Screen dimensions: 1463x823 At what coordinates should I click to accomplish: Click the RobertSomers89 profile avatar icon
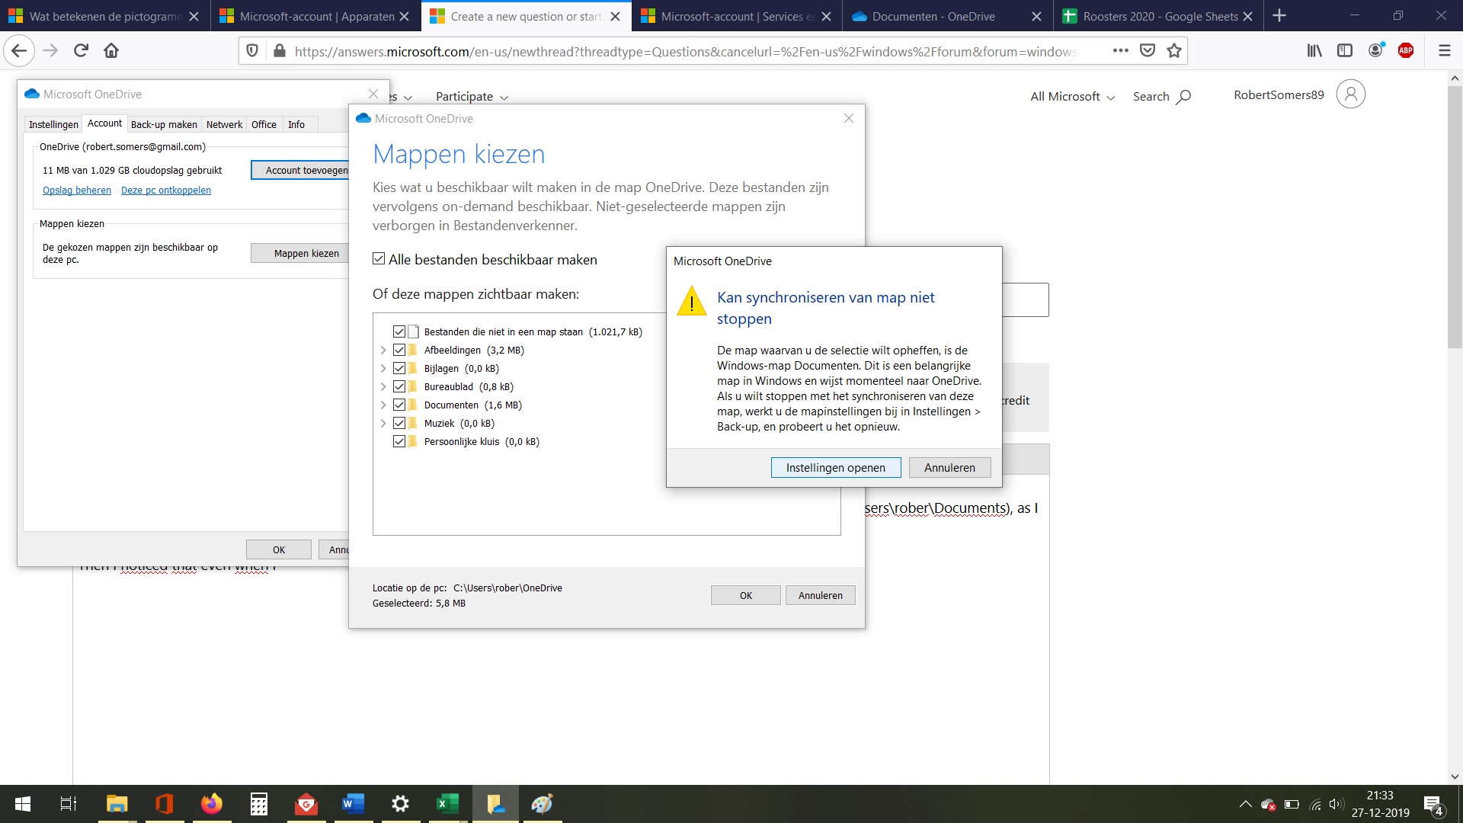1350,94
